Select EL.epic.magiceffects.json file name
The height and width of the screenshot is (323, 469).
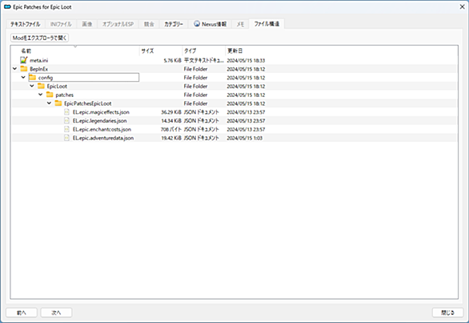tap(101, 112)
